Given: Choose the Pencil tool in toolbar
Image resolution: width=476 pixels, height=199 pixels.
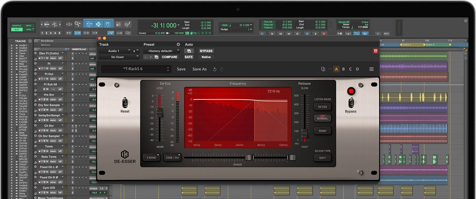Looking at the screenshot, I should (x=128, y=24).
